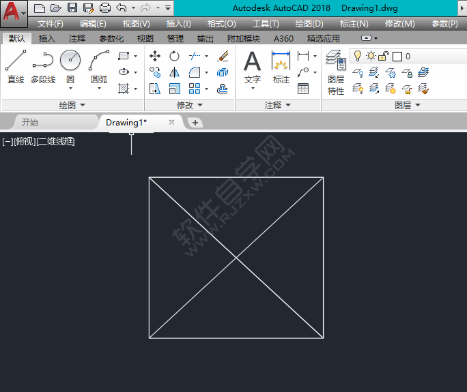This screenshot has height=392, width=467.
Task: Click the Linear dimension icon
Action: click(303, 56)
